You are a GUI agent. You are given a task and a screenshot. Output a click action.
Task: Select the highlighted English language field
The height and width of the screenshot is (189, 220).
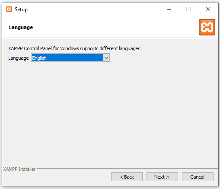pos(67,58)
